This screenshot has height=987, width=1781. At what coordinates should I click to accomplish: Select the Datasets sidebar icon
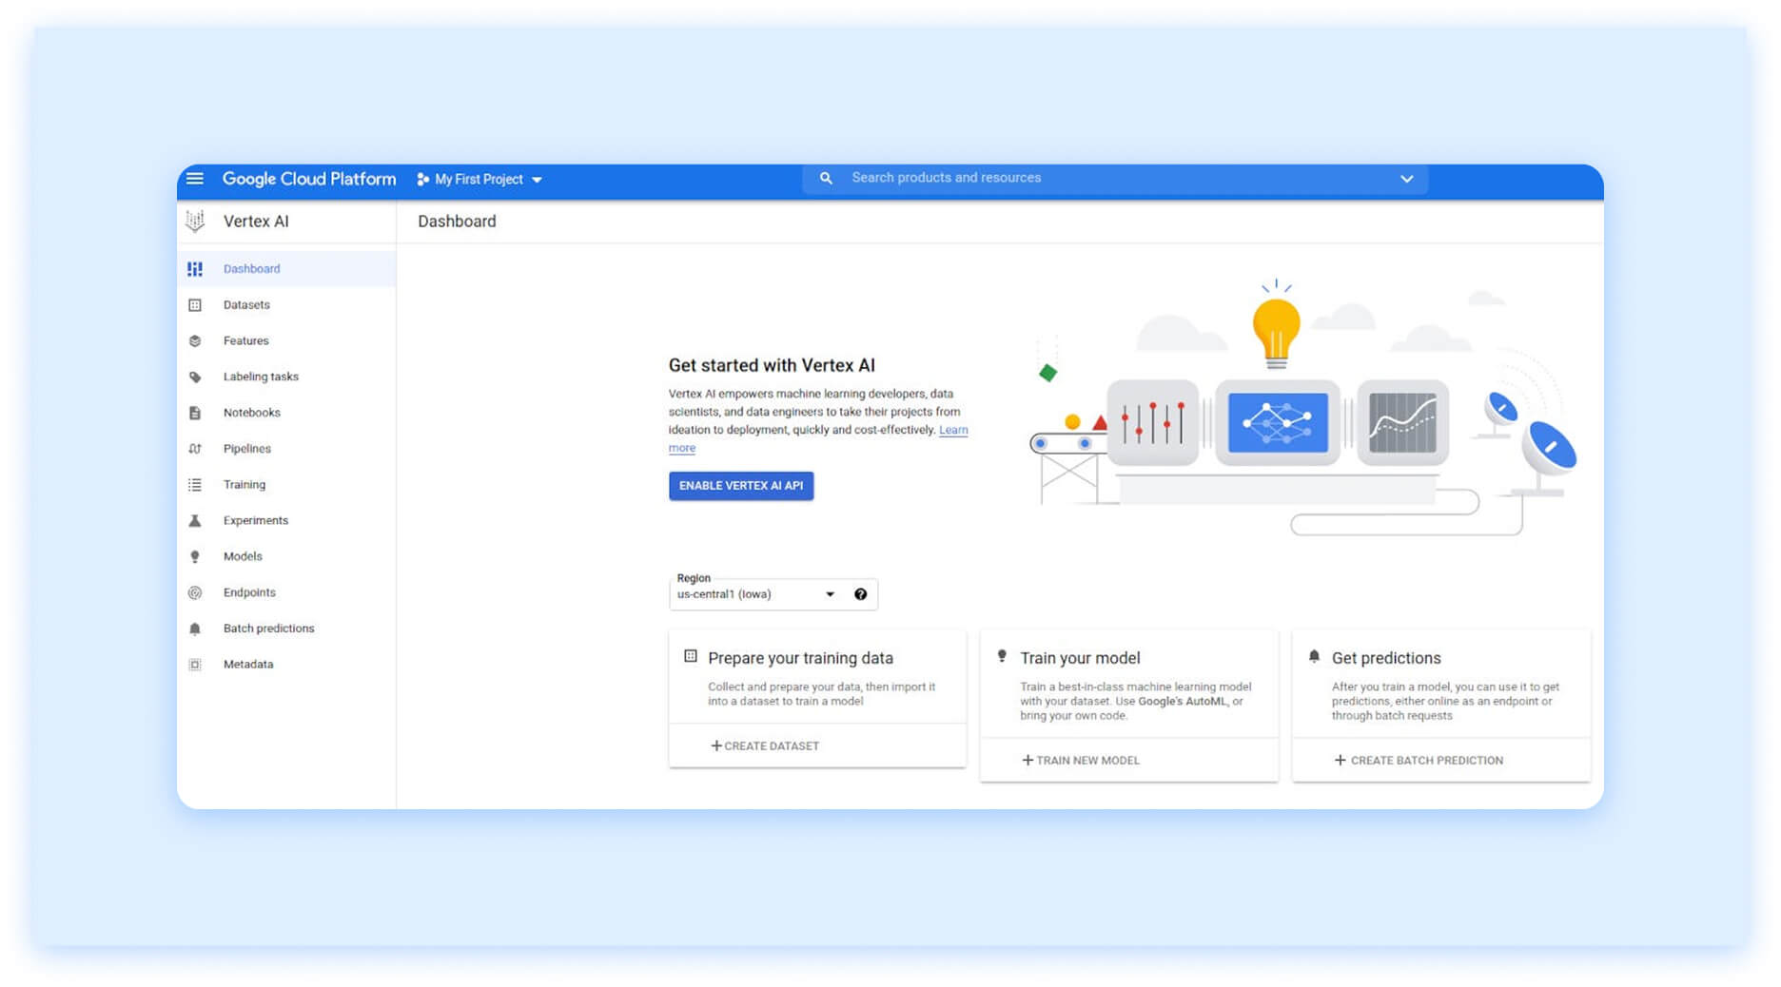coord(195,304)
